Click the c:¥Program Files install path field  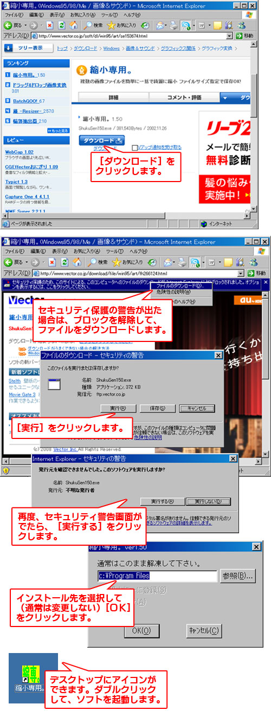pos(157,576)
